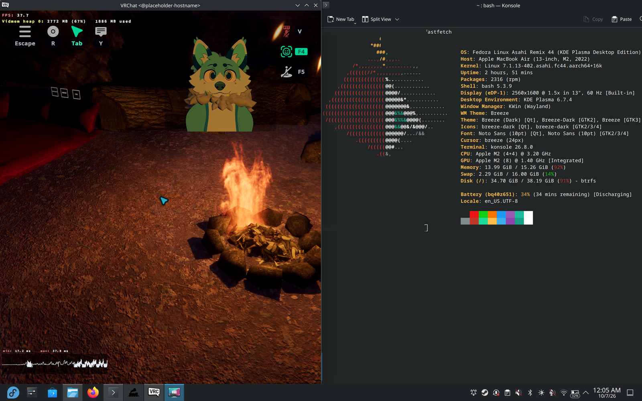Open the Wi-Fi networks tray icon
The width and height of the screenshot is (642, 401).
tap(564, 393)
